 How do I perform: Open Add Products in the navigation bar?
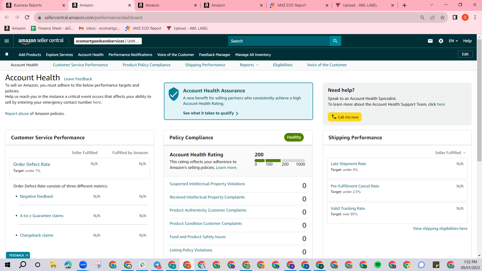tap(30, 55)
